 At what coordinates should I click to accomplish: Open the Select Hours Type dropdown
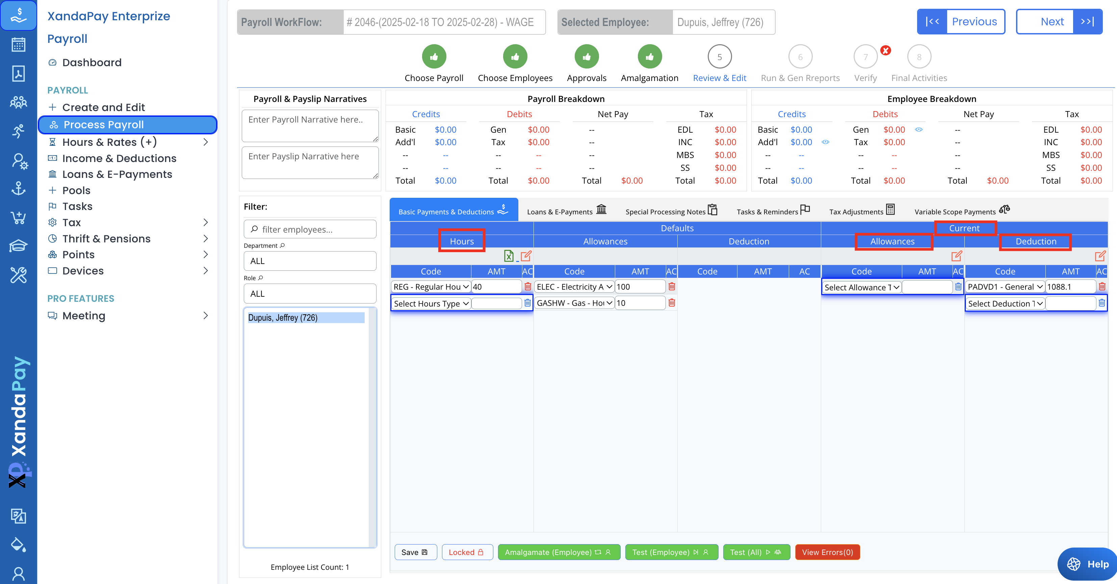[x=431, y=303]
